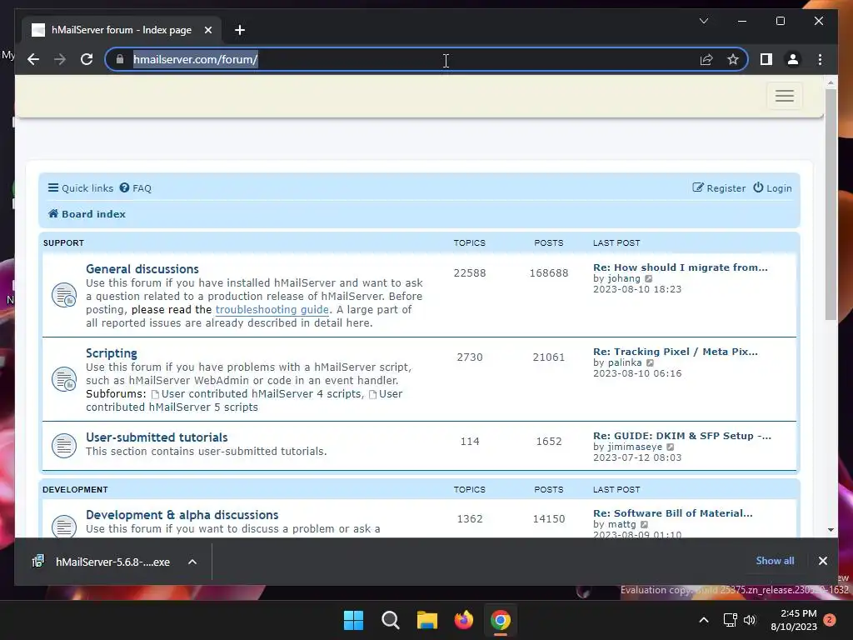
Task: View site info via lock icon
Action: 120,59
